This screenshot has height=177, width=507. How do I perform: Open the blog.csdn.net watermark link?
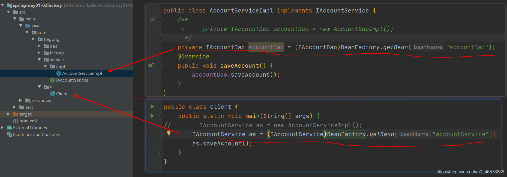(470, 172)
